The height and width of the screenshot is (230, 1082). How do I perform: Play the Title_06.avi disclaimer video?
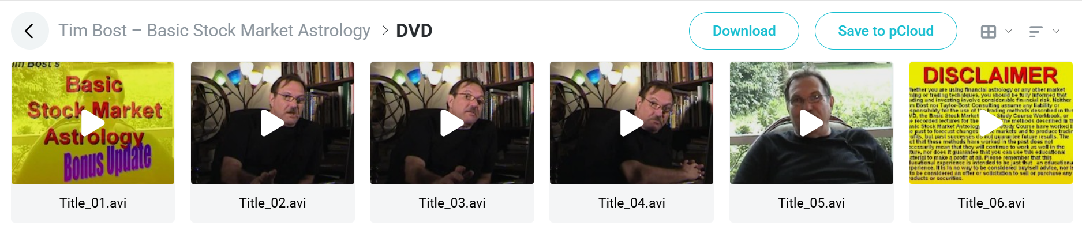(991, 123)
